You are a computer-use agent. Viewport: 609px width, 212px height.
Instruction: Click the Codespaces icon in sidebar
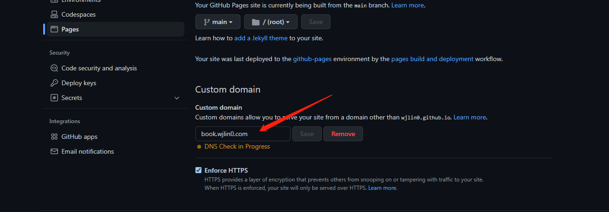pos(54,14)
